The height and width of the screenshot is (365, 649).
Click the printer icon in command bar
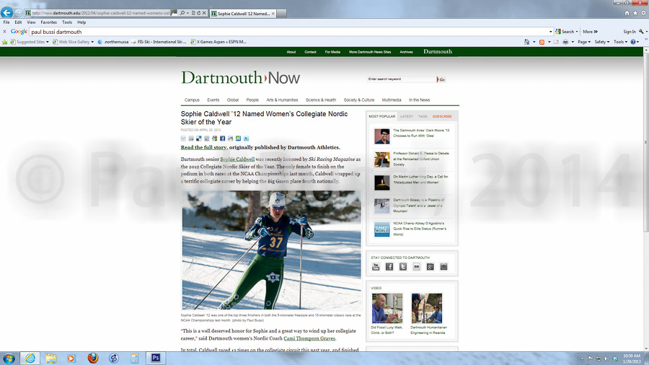(x=565, y=42)
